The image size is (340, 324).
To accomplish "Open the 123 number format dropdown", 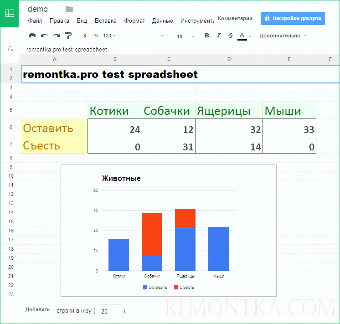I will tap(109, 36).
